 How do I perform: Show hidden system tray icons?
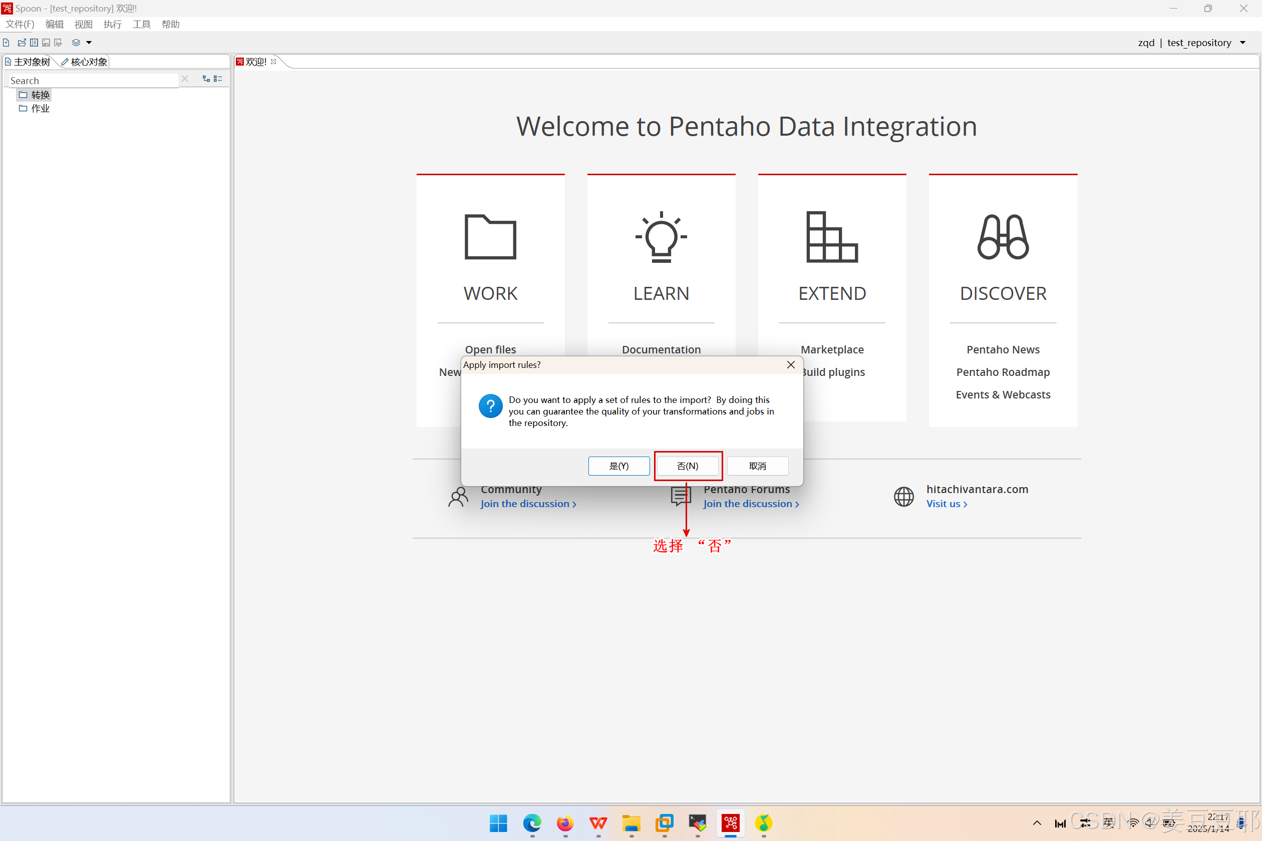coord(1037,823)
